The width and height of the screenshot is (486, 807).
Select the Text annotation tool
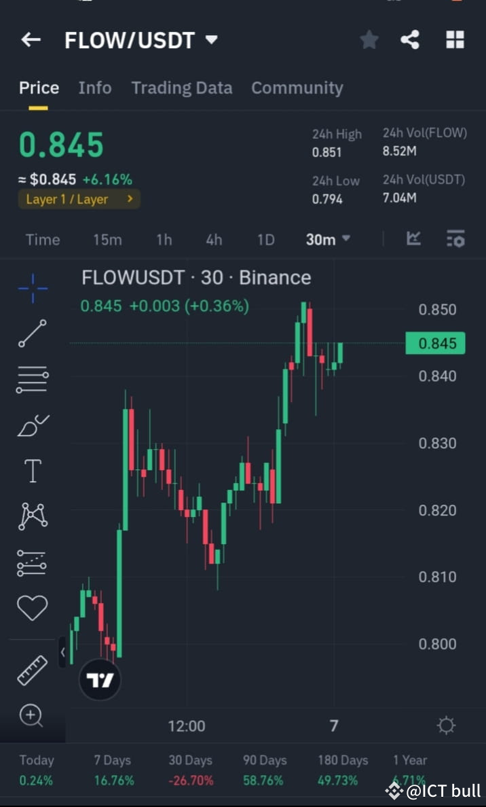32,470
